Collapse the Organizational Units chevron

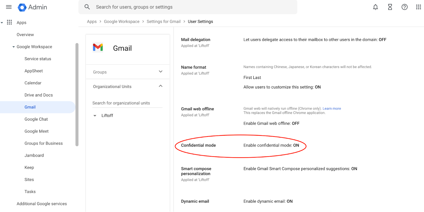[x=161, y=86]
